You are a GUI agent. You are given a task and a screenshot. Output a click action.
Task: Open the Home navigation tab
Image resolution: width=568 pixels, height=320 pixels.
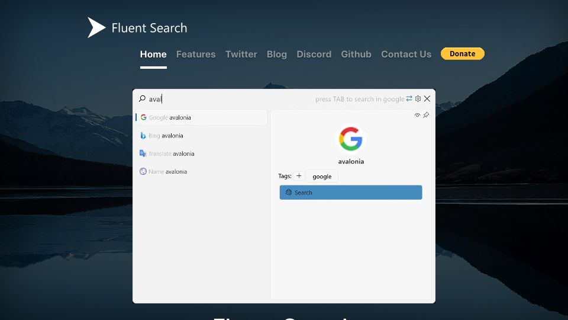(x=153, y=54)
